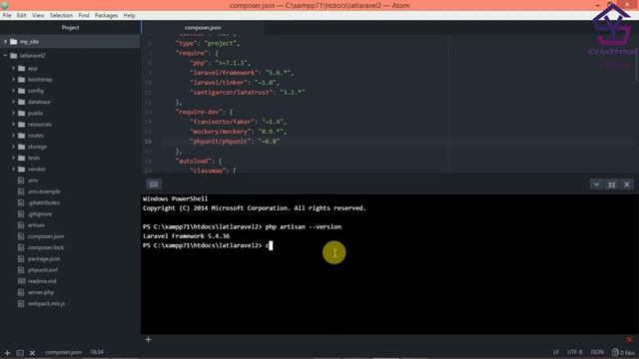Click LF line ending selector
639x359 pixels.
point(556,352)
